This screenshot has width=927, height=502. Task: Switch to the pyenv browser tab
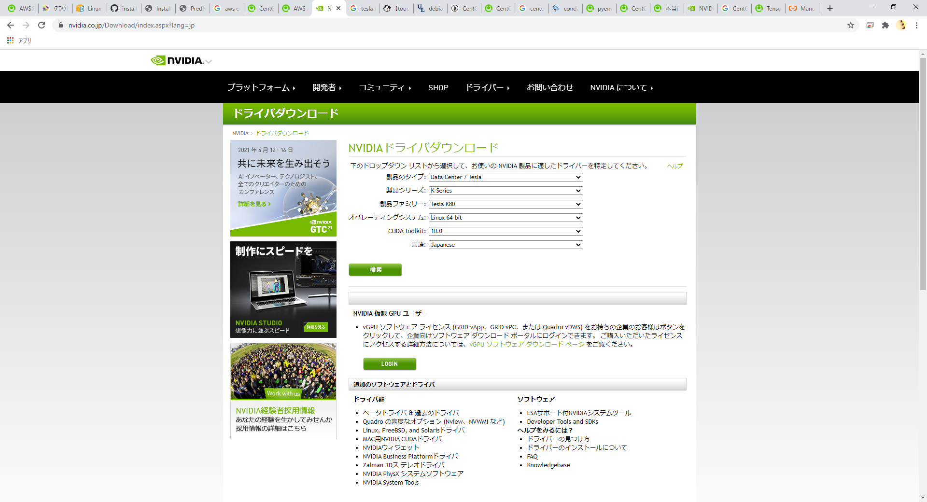pyautogui.click(x=599, y=8)
